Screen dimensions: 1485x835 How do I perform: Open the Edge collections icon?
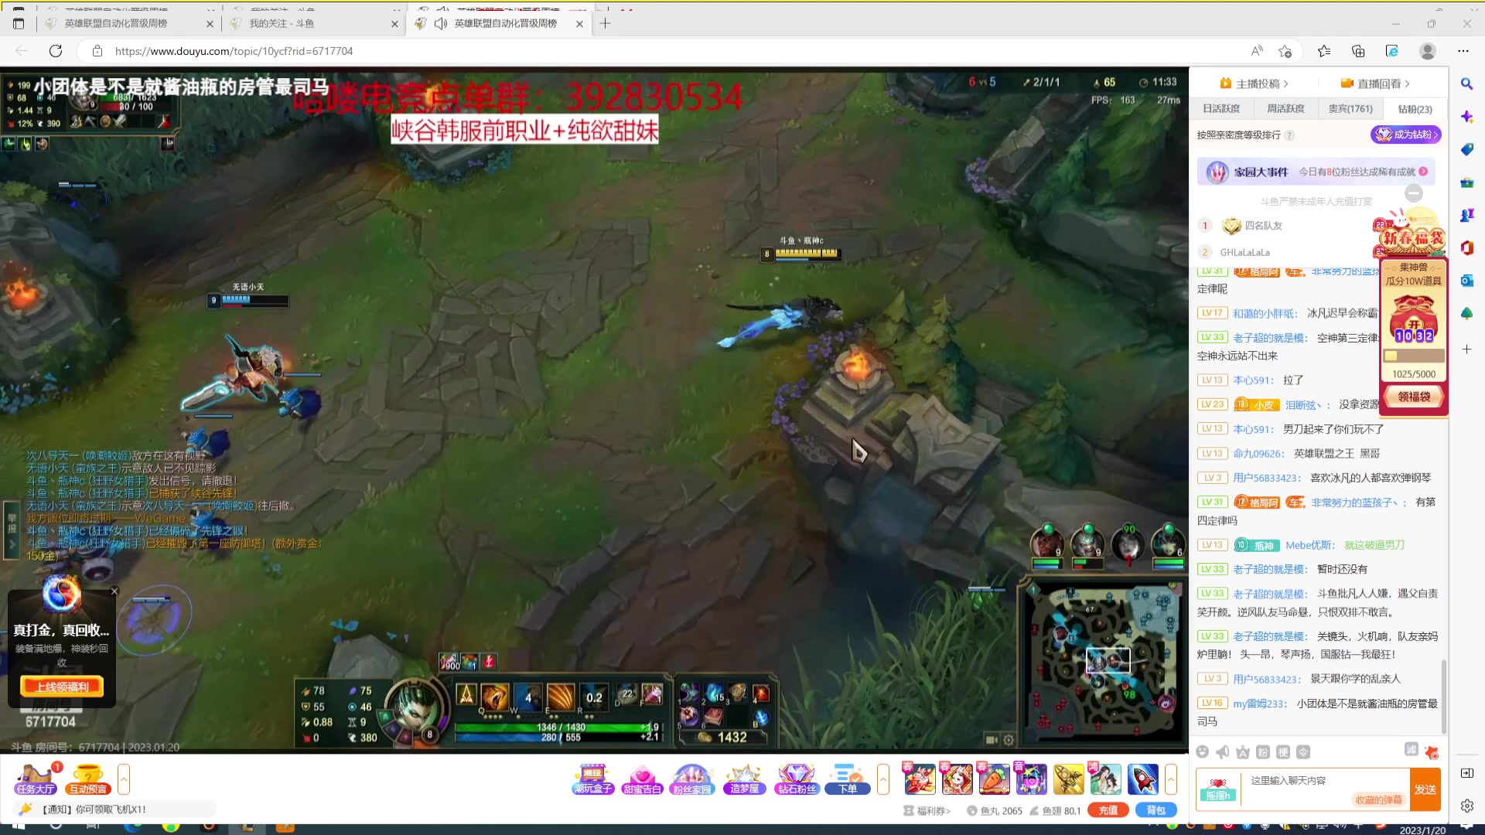pyautogui.click(x=1358, y=51)
